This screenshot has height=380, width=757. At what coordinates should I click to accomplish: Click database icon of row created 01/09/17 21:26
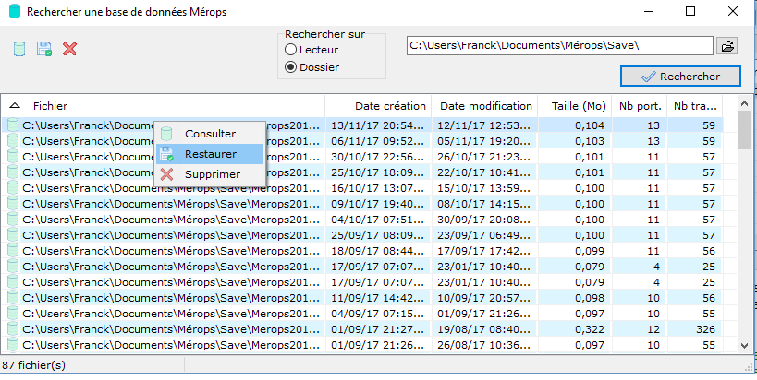13,345
